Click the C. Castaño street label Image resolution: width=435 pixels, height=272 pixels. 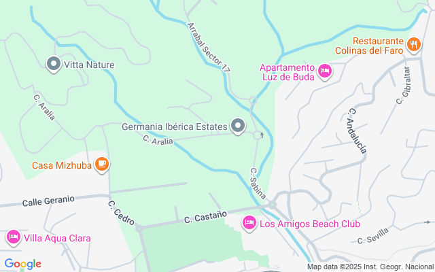coord(205,216)
